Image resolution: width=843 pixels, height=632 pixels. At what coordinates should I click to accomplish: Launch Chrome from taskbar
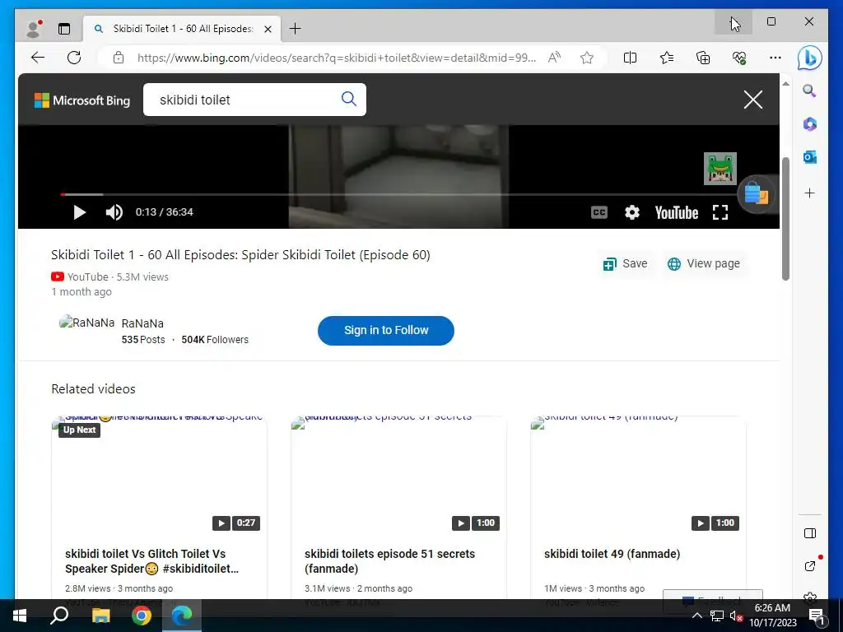(142, 616)
